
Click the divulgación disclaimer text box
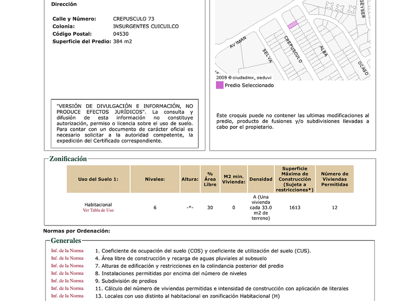(x=124, y=124)
